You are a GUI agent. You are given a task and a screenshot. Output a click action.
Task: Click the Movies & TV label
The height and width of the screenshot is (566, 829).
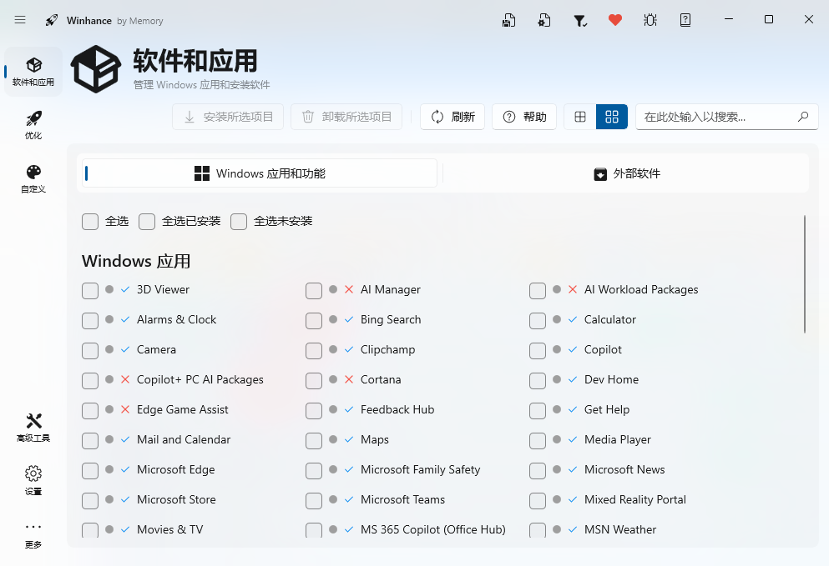[x=169, y=529]
